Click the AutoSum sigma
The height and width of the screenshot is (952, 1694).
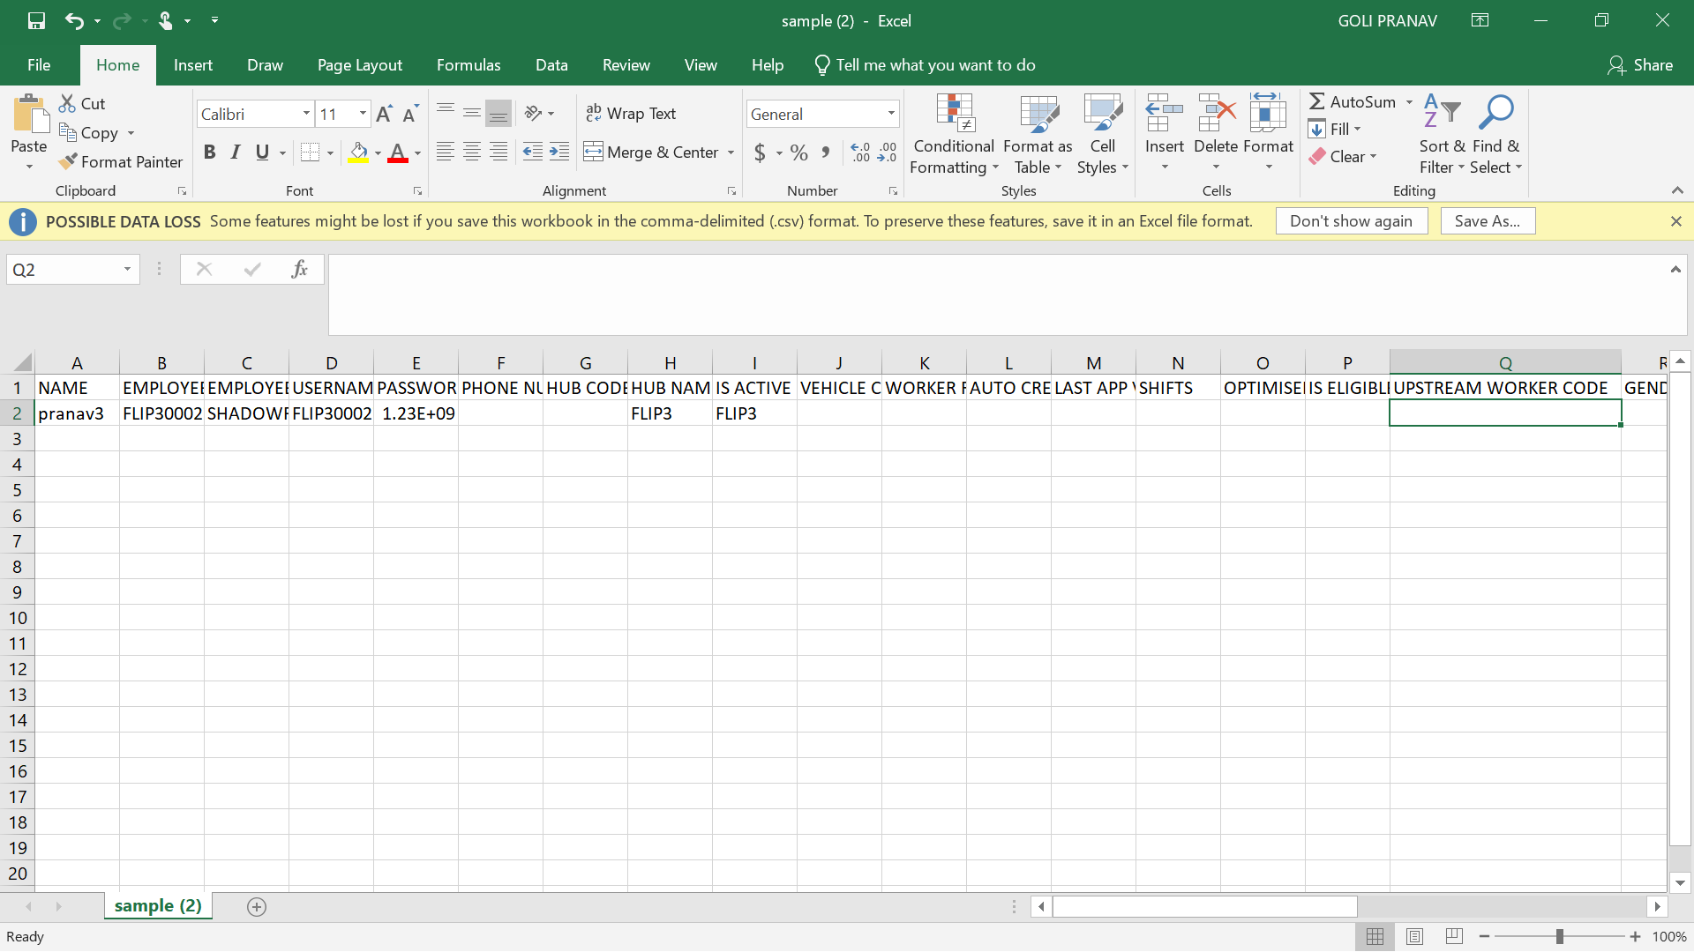coord(1317,101)
